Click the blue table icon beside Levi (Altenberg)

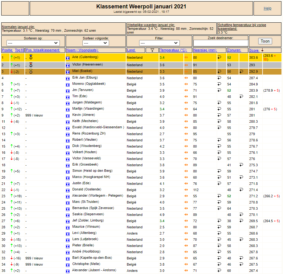click(x=68, y=234)
